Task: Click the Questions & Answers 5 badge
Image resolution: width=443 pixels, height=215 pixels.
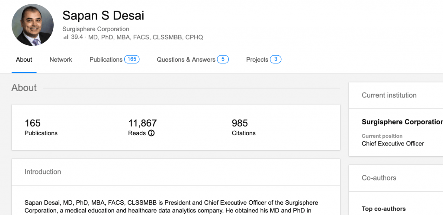Action: [223, 59]
